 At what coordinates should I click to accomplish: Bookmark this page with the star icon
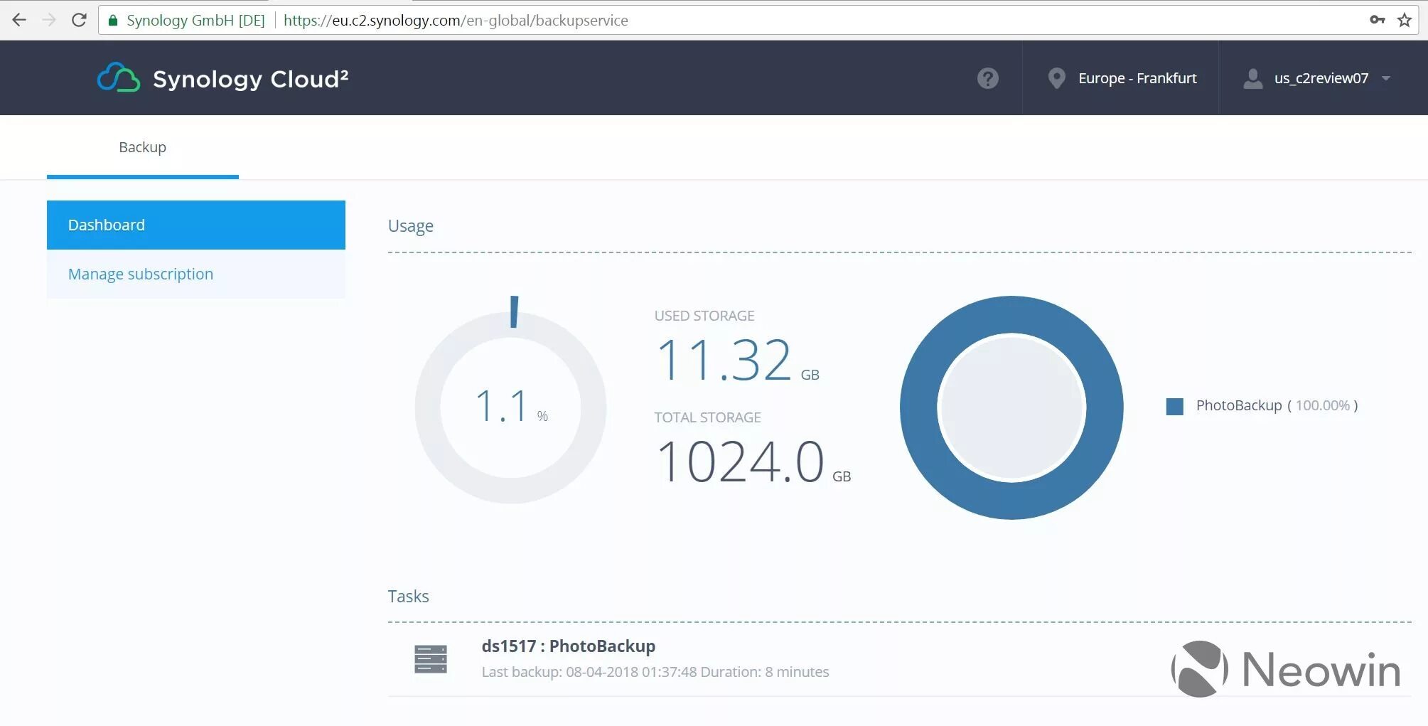1405,20
